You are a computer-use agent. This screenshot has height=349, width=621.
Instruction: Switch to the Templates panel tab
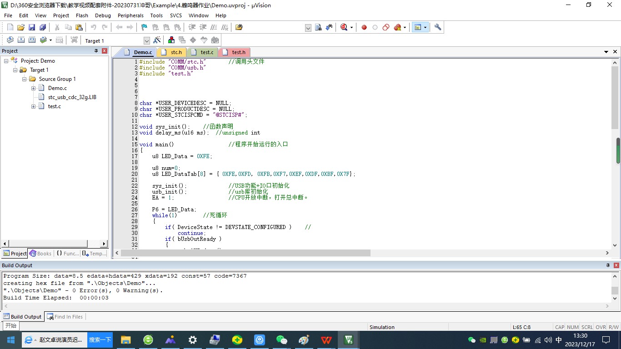[x=95, y=254]
